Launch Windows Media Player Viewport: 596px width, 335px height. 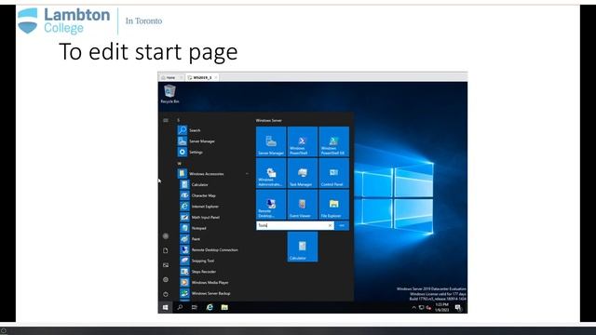click(205, 283)
